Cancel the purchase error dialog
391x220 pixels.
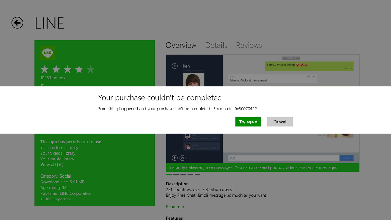coord(280,122)
